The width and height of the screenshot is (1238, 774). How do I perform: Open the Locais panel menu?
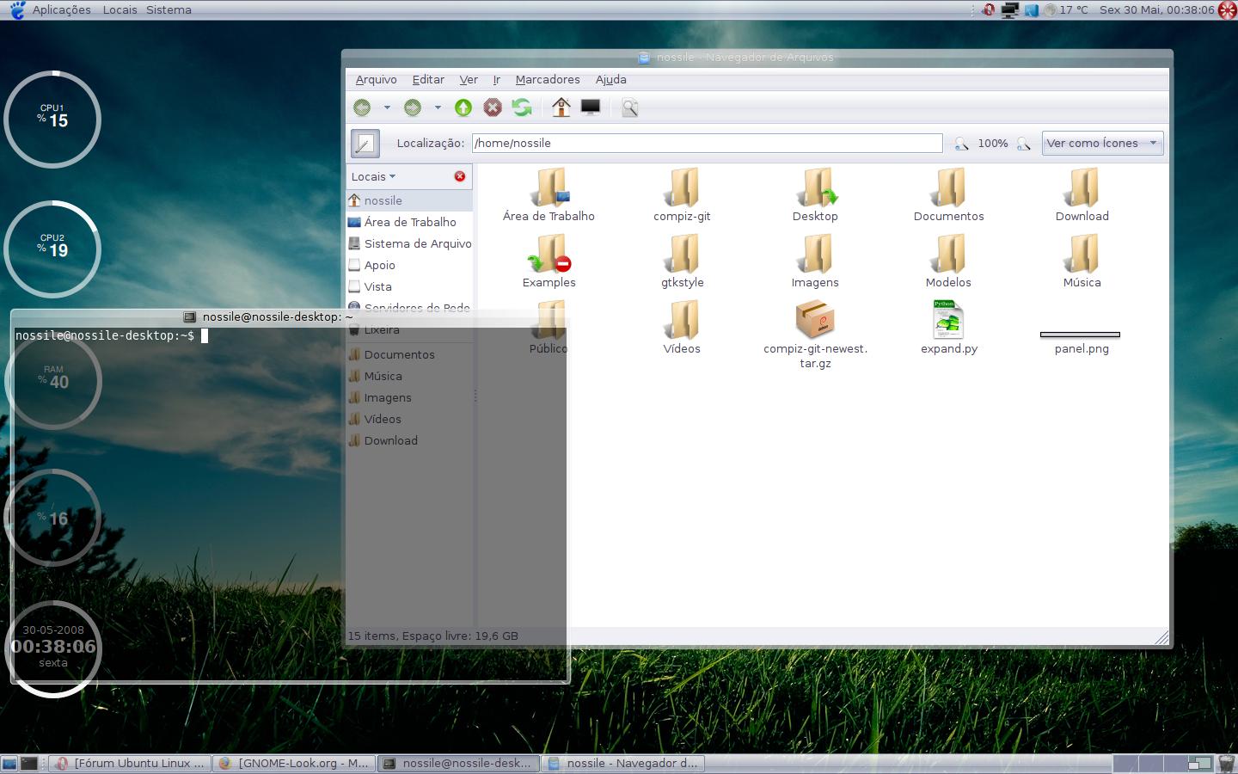(x=120, y=9)
